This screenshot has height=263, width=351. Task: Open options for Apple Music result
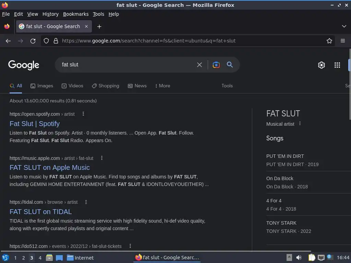point(101,158)
